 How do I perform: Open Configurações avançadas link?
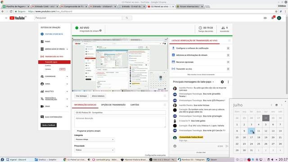point(155,155)
